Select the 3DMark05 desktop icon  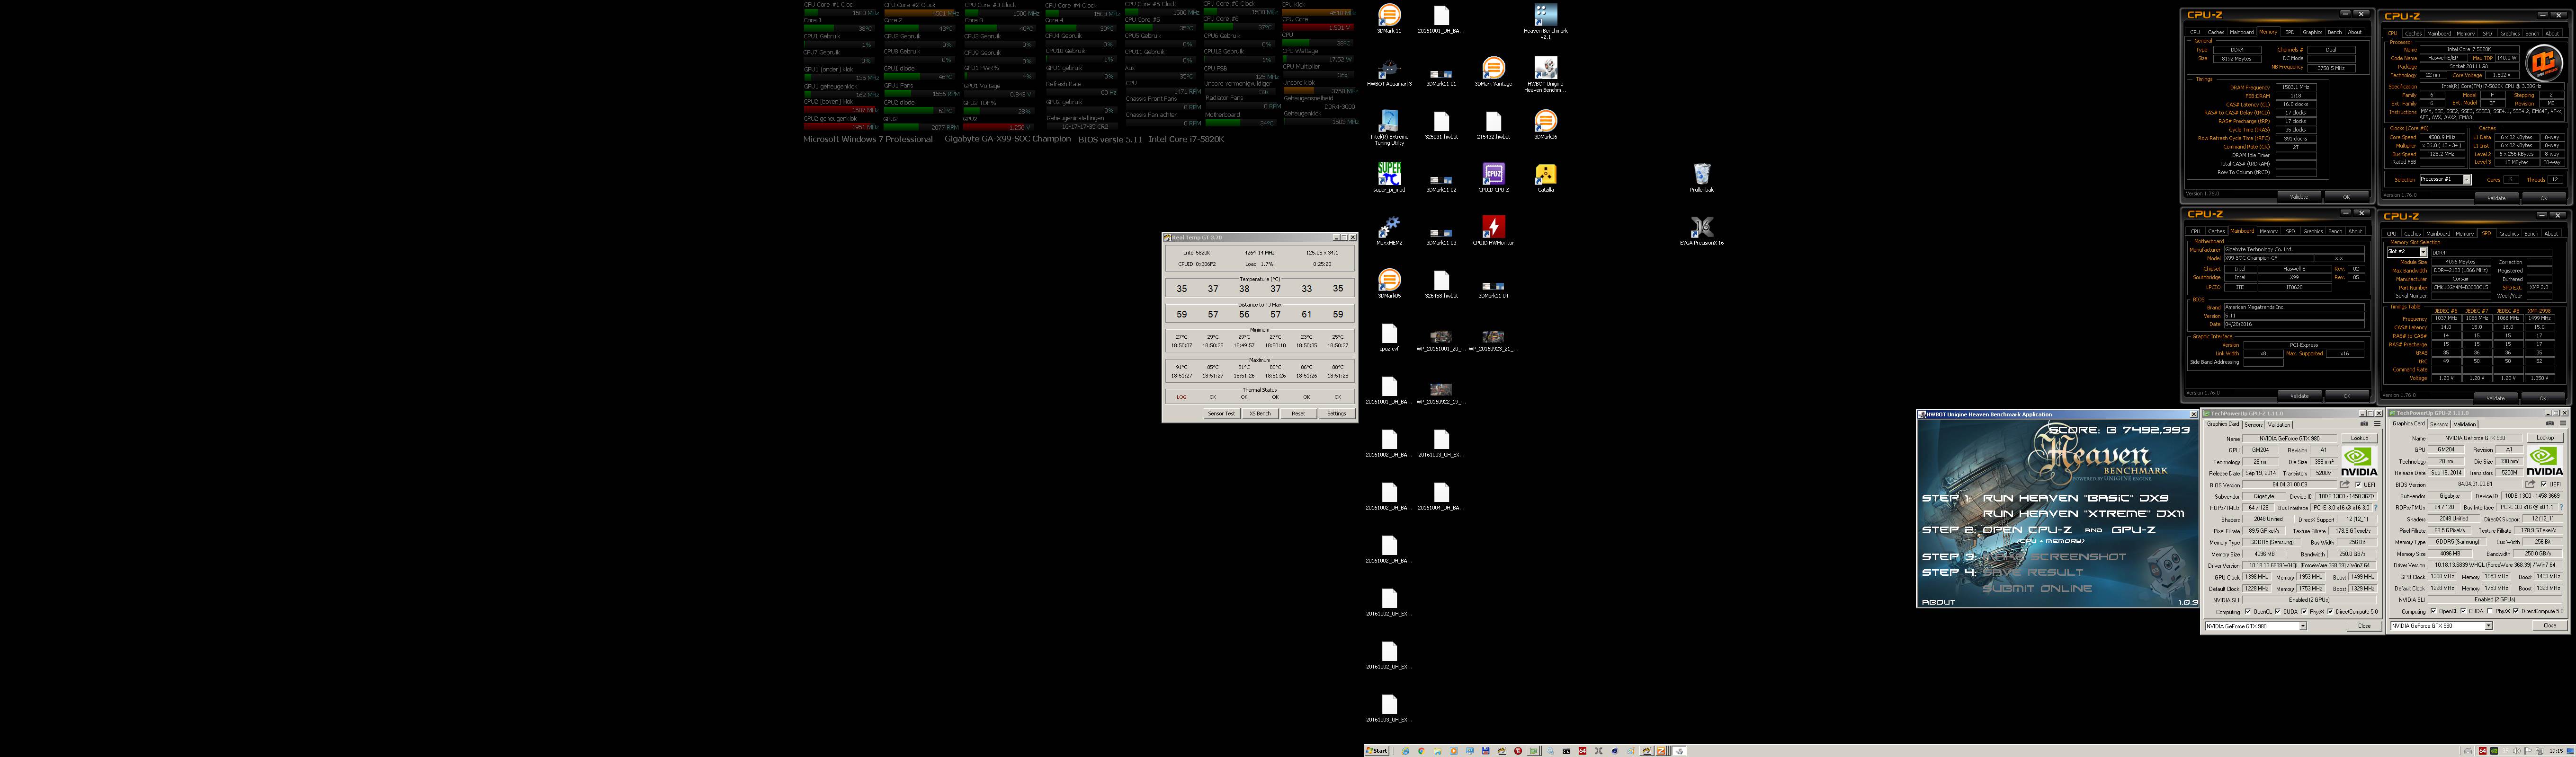pyautogui.click(x=1389, y=283)
